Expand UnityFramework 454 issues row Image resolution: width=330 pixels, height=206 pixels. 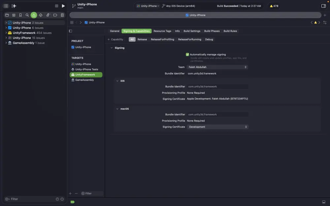coord(6,33)
